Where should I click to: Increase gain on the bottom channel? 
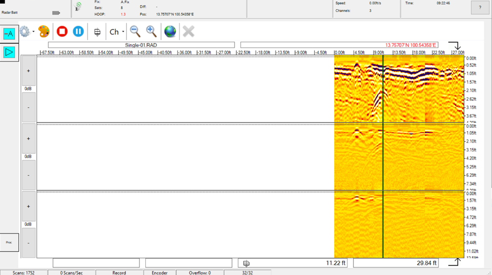tap(28, 206)
